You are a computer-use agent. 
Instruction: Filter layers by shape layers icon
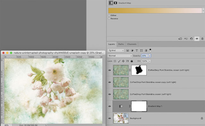(x=141, y=51)
